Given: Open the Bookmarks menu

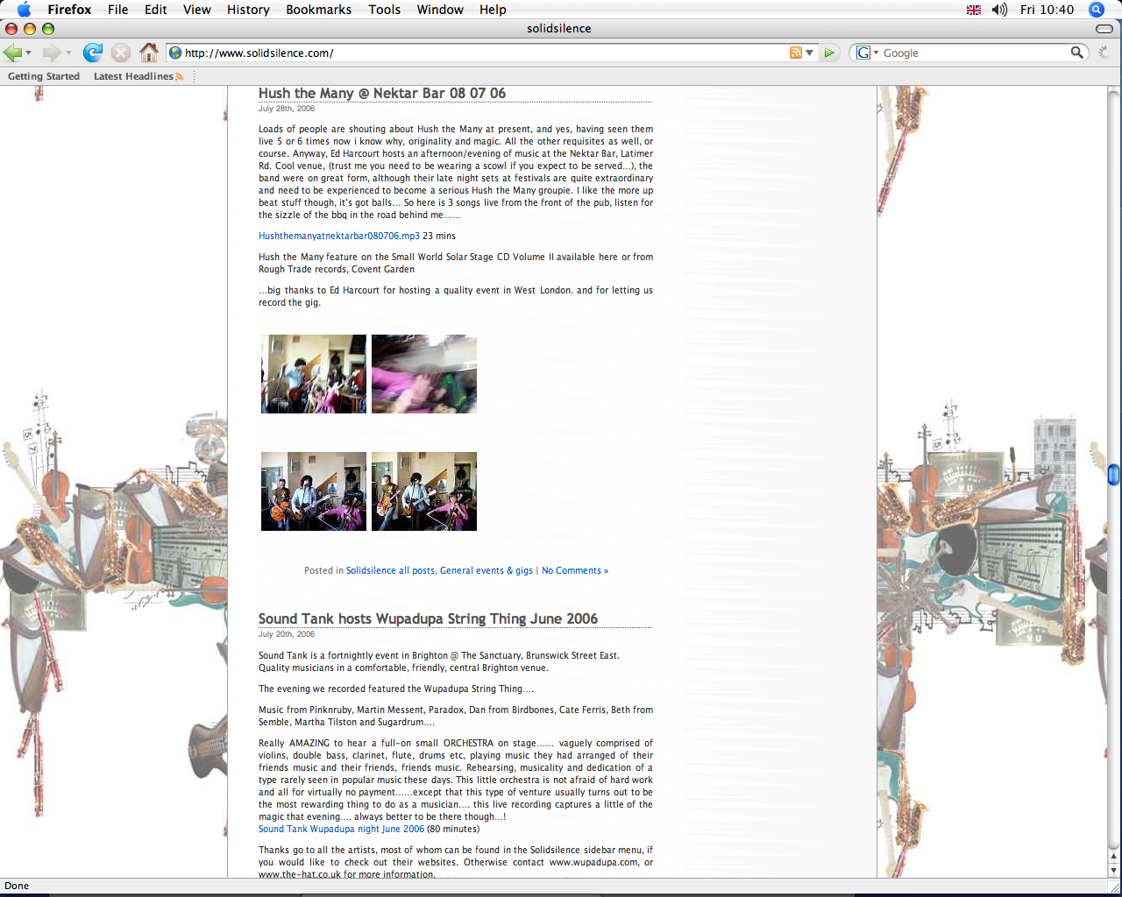Looking at the screenshot, I should [318, 10].
